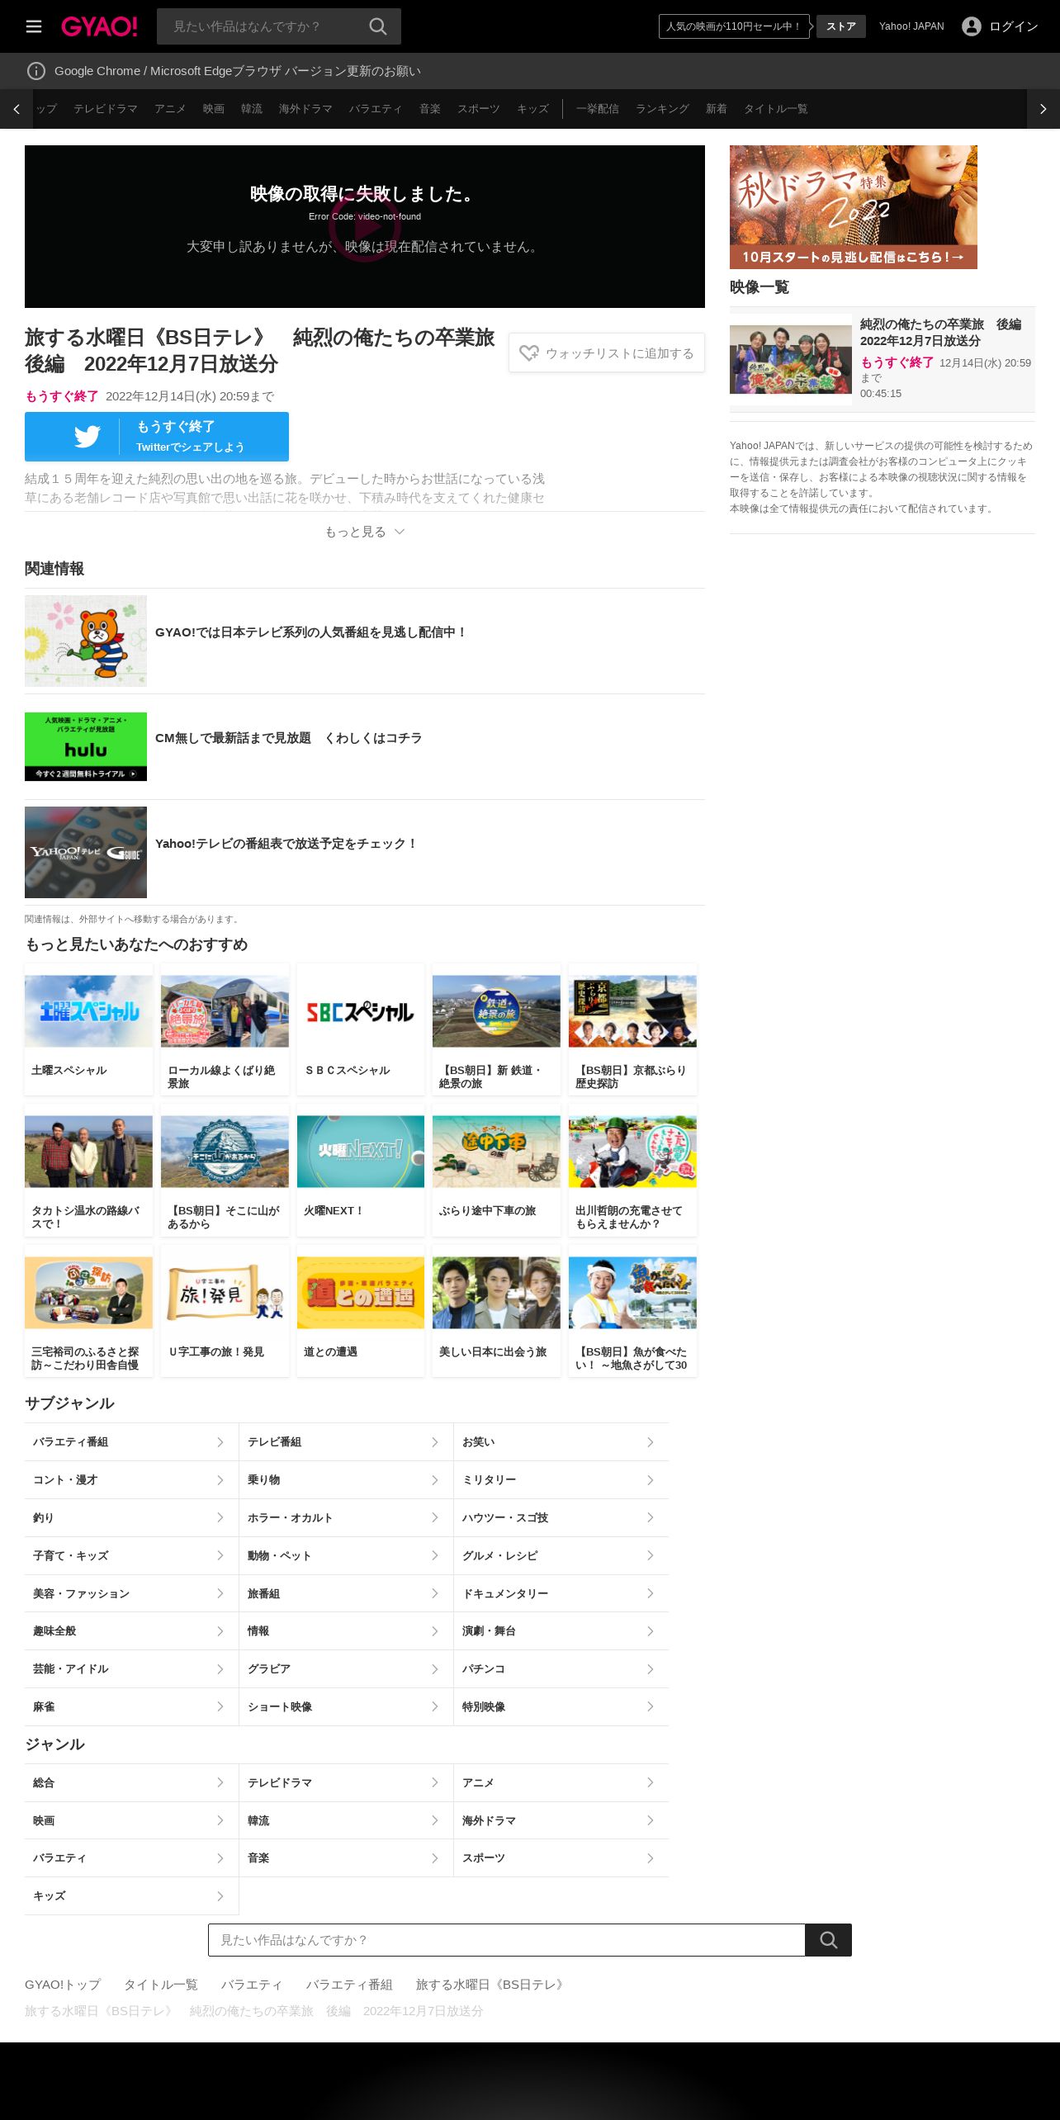Open 音楽 genre row
The image size is (1060, 2120).
[346, 1858]
